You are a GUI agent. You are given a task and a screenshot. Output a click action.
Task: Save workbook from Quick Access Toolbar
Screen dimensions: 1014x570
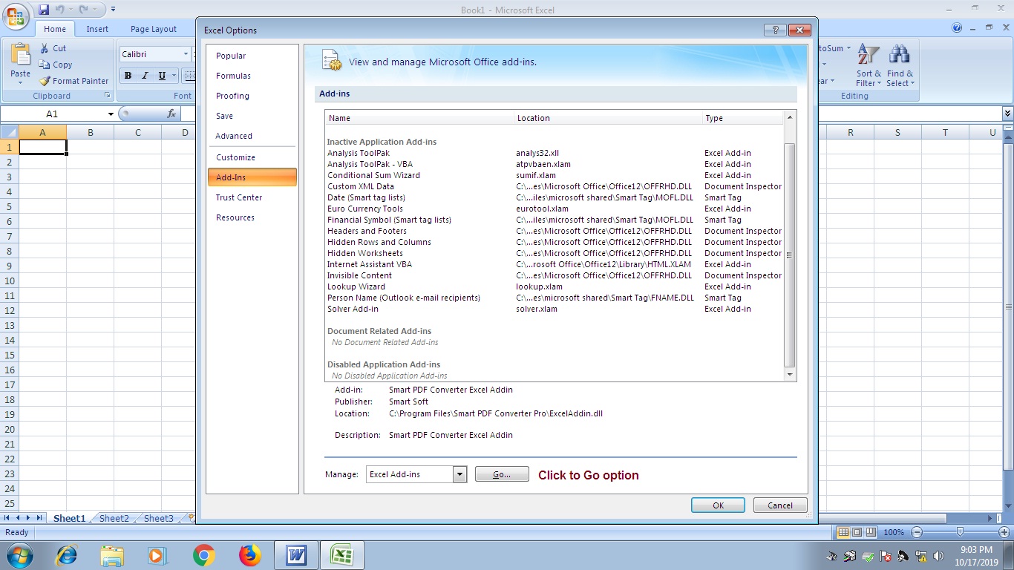point(44,10)
